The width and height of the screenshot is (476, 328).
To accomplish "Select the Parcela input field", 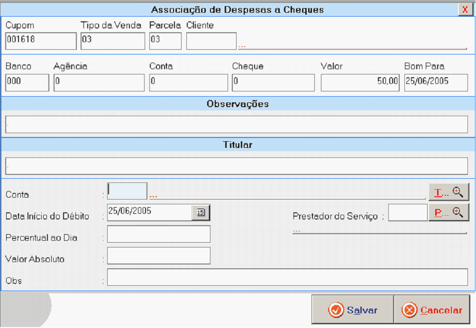I will (x=165, y=41).
